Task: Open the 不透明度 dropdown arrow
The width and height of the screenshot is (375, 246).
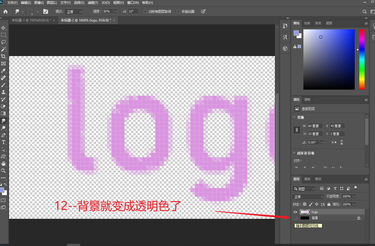Action: click(x=354, y=196)
